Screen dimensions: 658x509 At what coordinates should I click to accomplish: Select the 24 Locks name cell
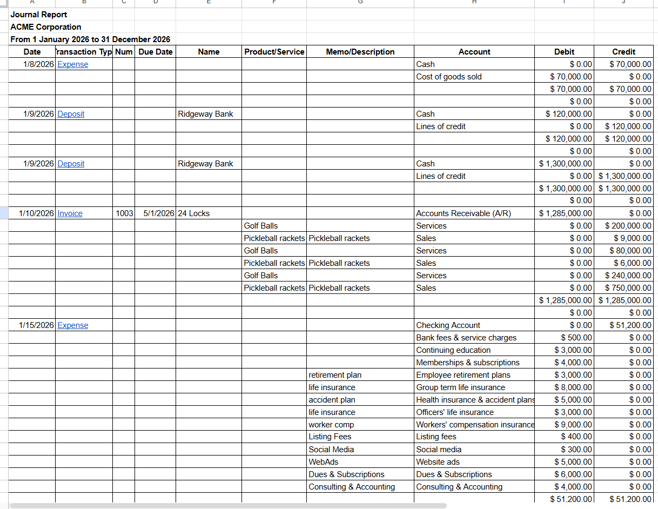click(209, 213)
